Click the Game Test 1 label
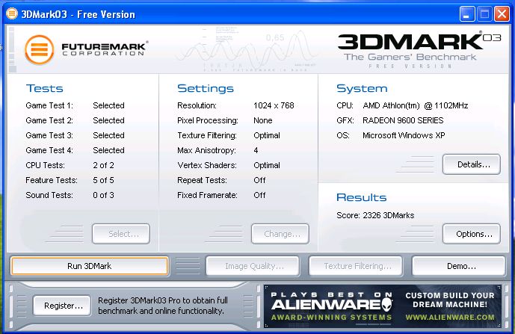Image resolution: width=515 pixels, height=334 pixels. (x=49, y=105)
